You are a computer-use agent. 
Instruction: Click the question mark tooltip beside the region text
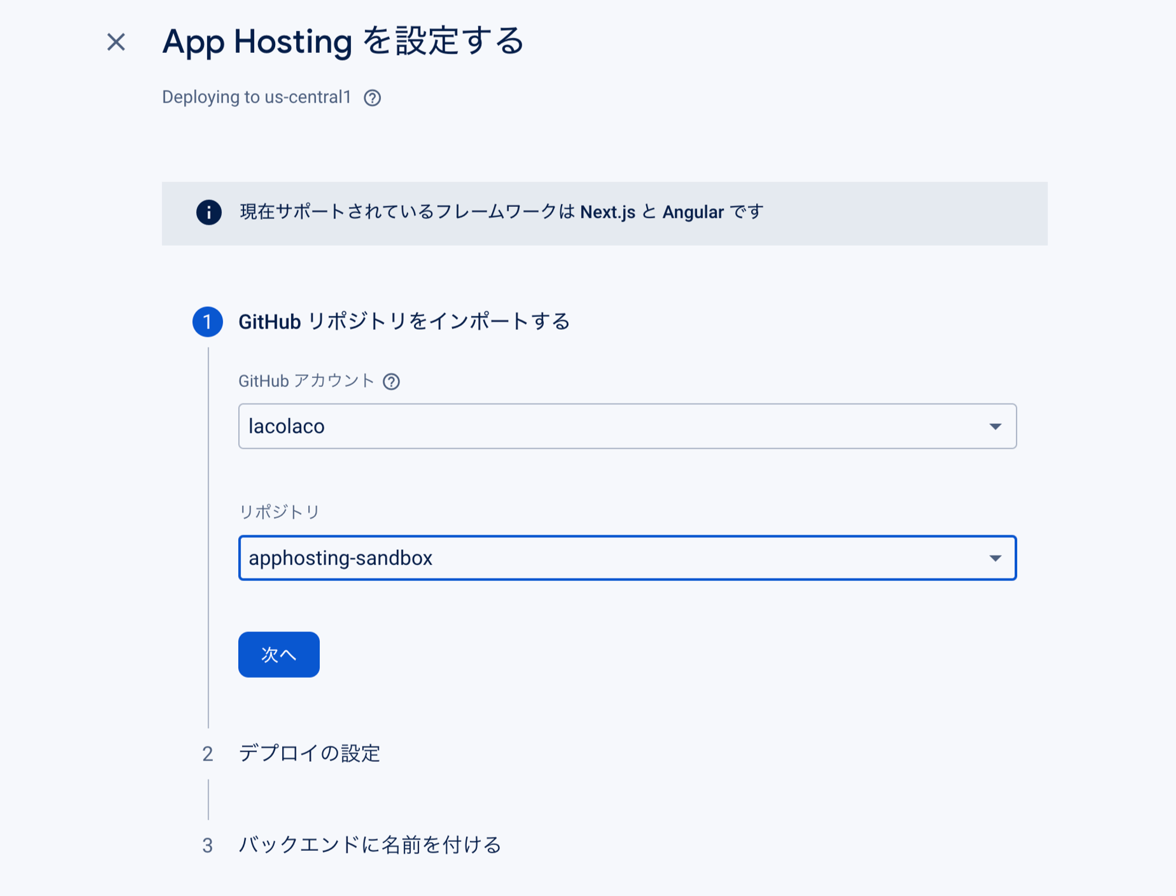tap(373, 98)
